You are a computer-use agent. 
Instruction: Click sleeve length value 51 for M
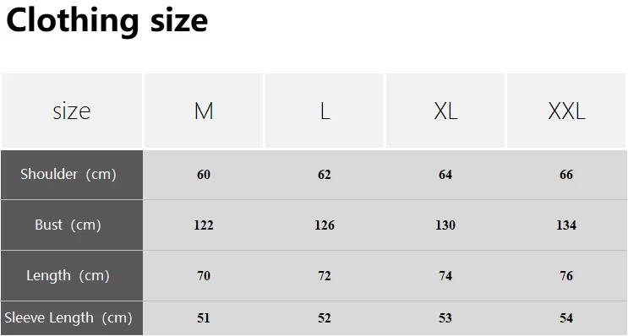[204, 318]
